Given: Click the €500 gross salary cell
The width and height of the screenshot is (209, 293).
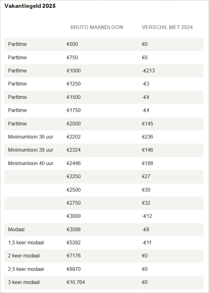Looking at the screenshot, I should (x=72, y=44).
